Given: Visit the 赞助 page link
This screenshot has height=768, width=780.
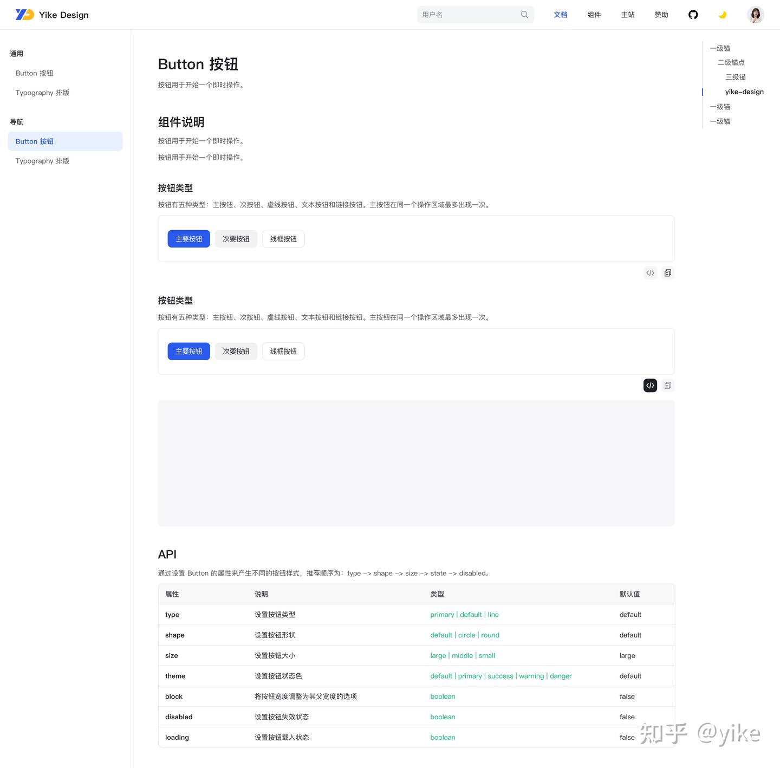Looking at the screenshot, I should point(661,15).
